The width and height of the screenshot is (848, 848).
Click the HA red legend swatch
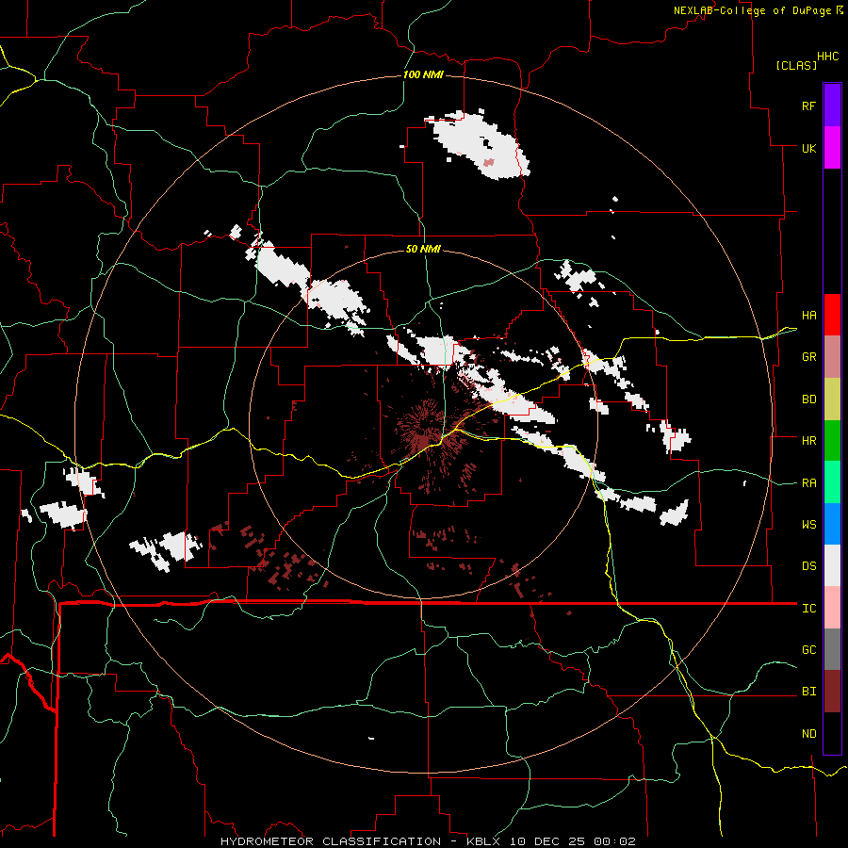point(832,315)
